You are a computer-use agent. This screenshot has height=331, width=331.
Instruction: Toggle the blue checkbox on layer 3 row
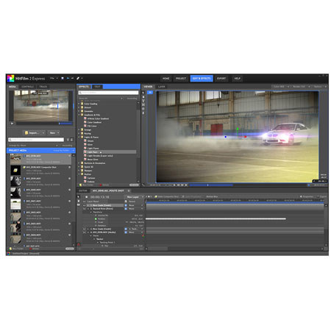click(126, 229)
